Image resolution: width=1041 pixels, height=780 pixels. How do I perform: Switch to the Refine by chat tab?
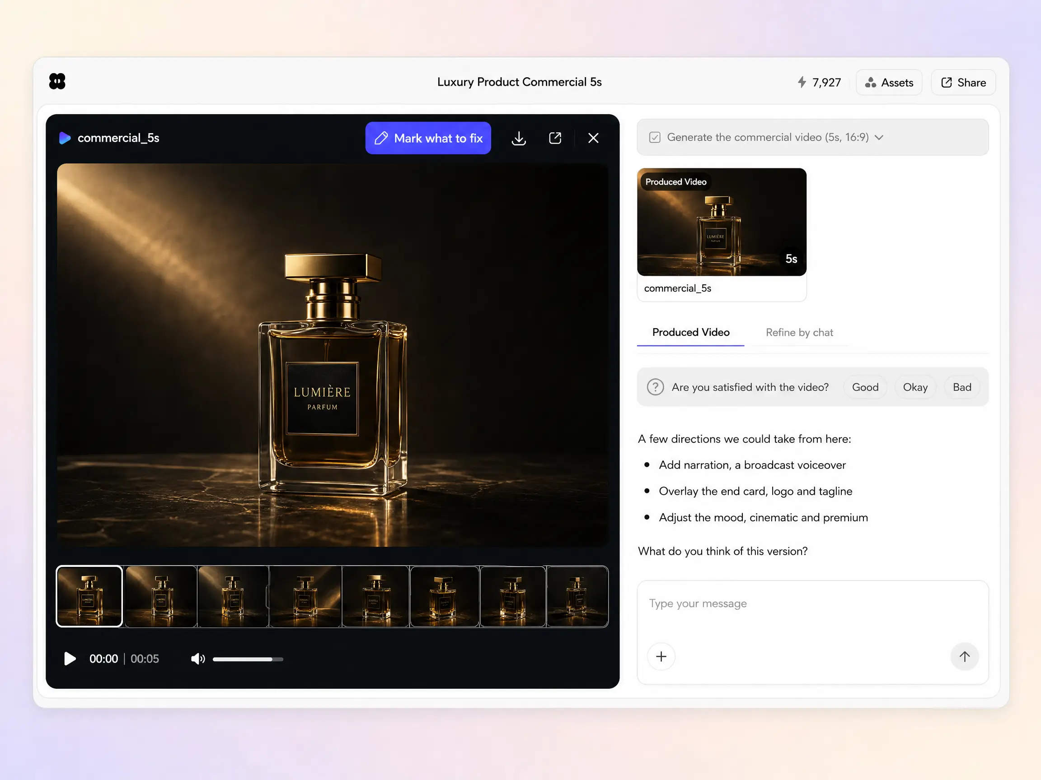[x=799, y=332]
